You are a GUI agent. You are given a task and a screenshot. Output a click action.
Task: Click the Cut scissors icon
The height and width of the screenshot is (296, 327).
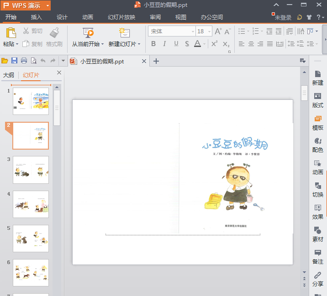coord(26,31)
